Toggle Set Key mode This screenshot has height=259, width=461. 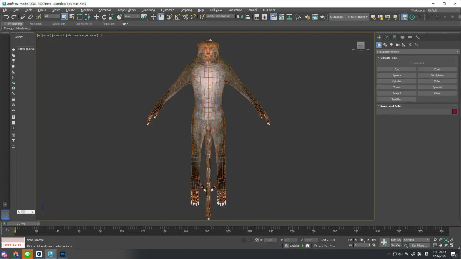click(x=396, y=245)
